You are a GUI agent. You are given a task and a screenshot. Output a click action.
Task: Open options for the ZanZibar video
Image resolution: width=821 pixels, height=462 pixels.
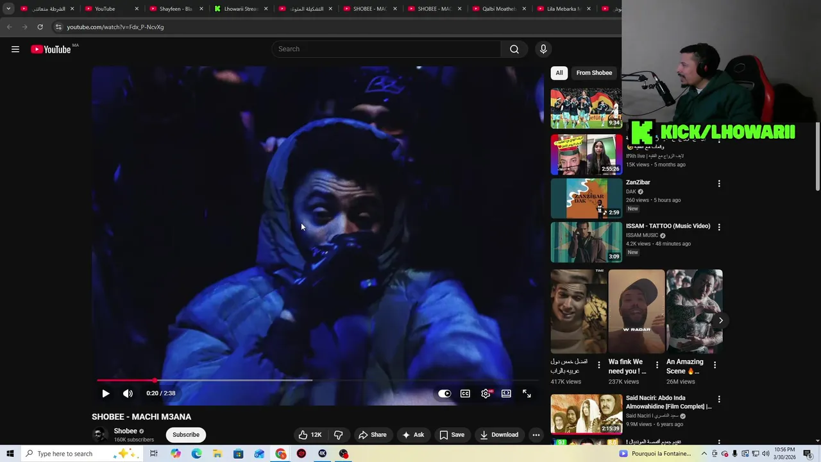[x=719, y=184]
